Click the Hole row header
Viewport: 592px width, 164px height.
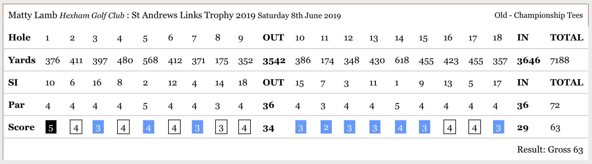click(19, 37)
